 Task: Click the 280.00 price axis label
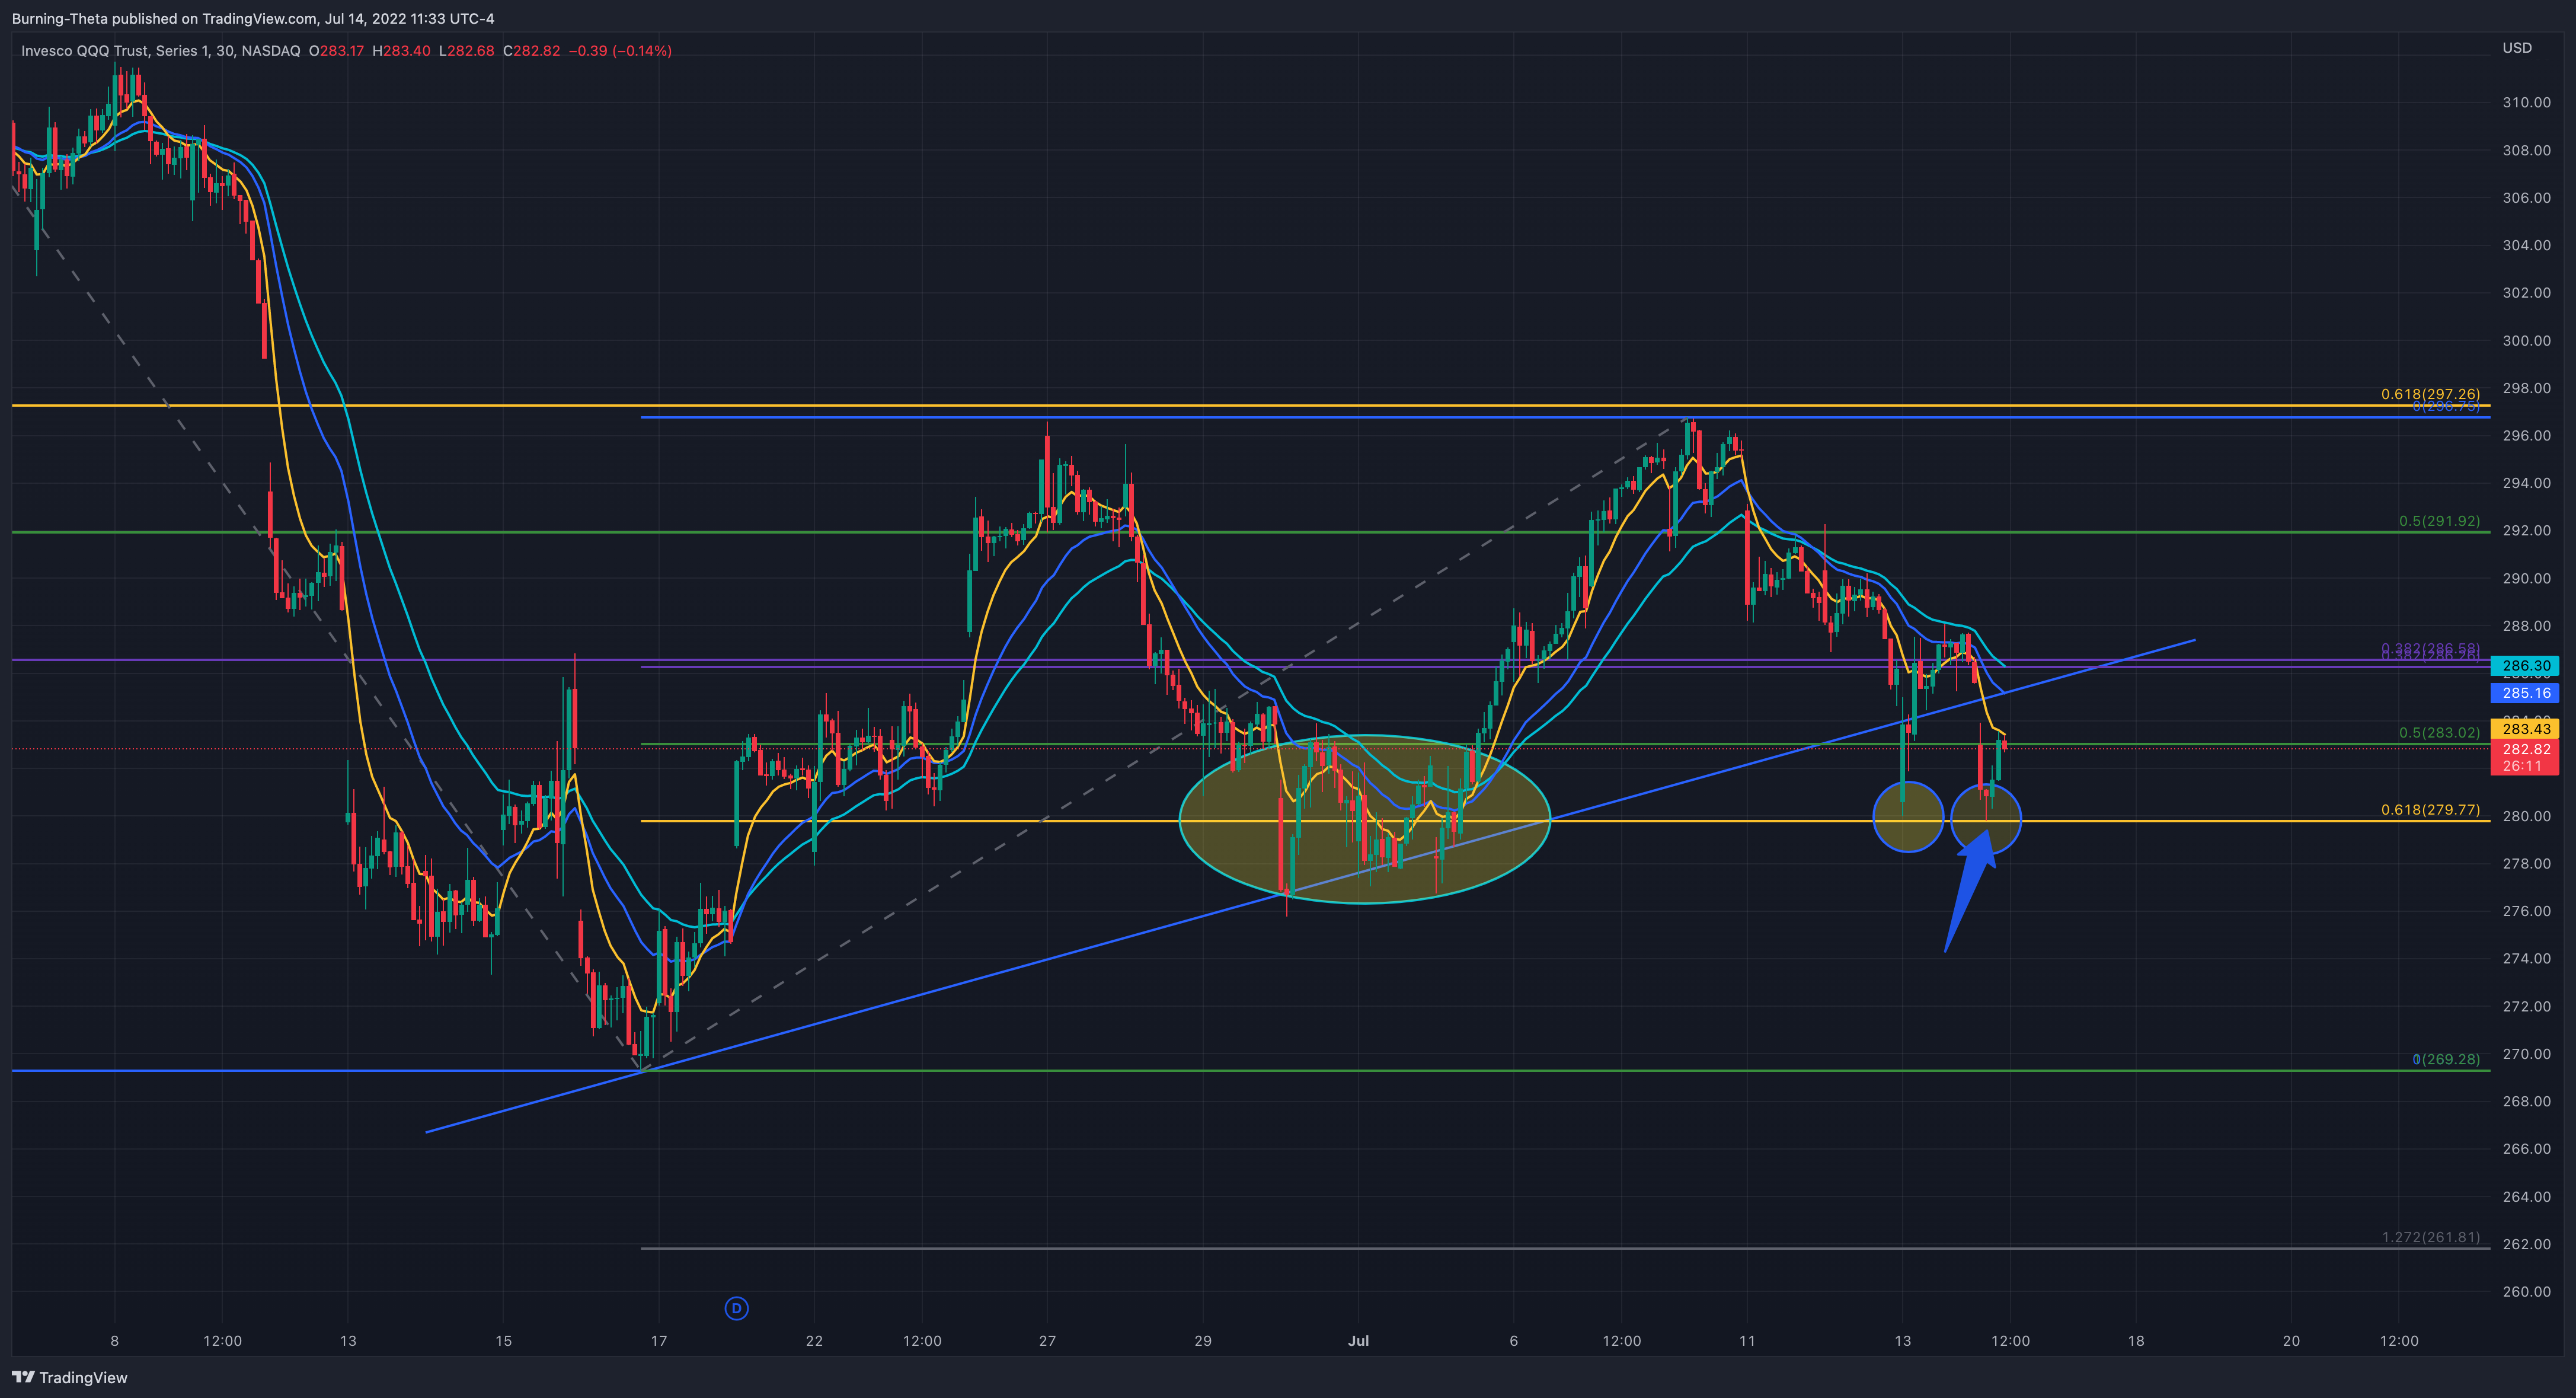(2526, 816)
